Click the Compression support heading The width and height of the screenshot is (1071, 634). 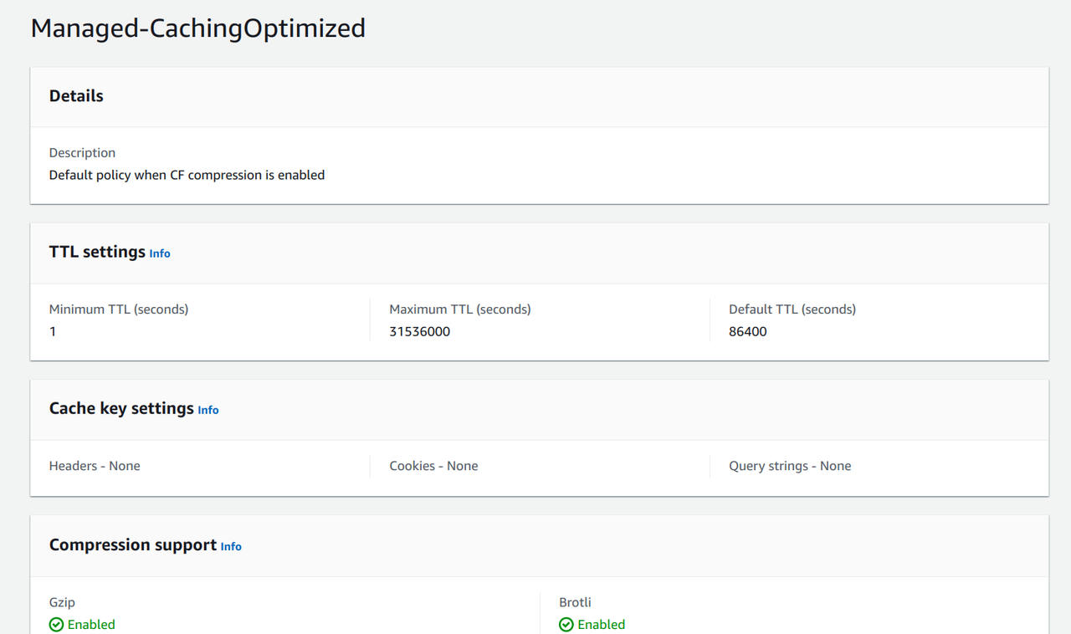point(133,545)
